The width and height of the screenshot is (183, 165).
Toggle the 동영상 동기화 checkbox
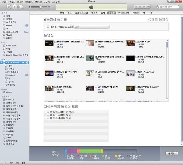click(x=45, y=19)
